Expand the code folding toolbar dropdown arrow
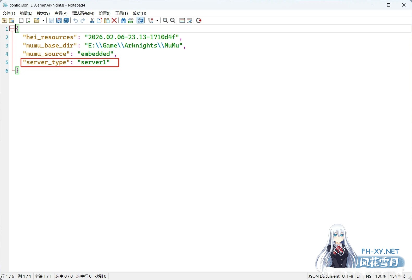 (x=157, y=20)
